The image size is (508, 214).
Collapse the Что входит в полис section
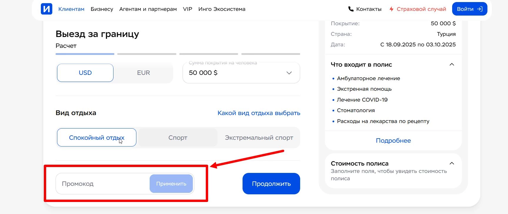pos(452,64)
